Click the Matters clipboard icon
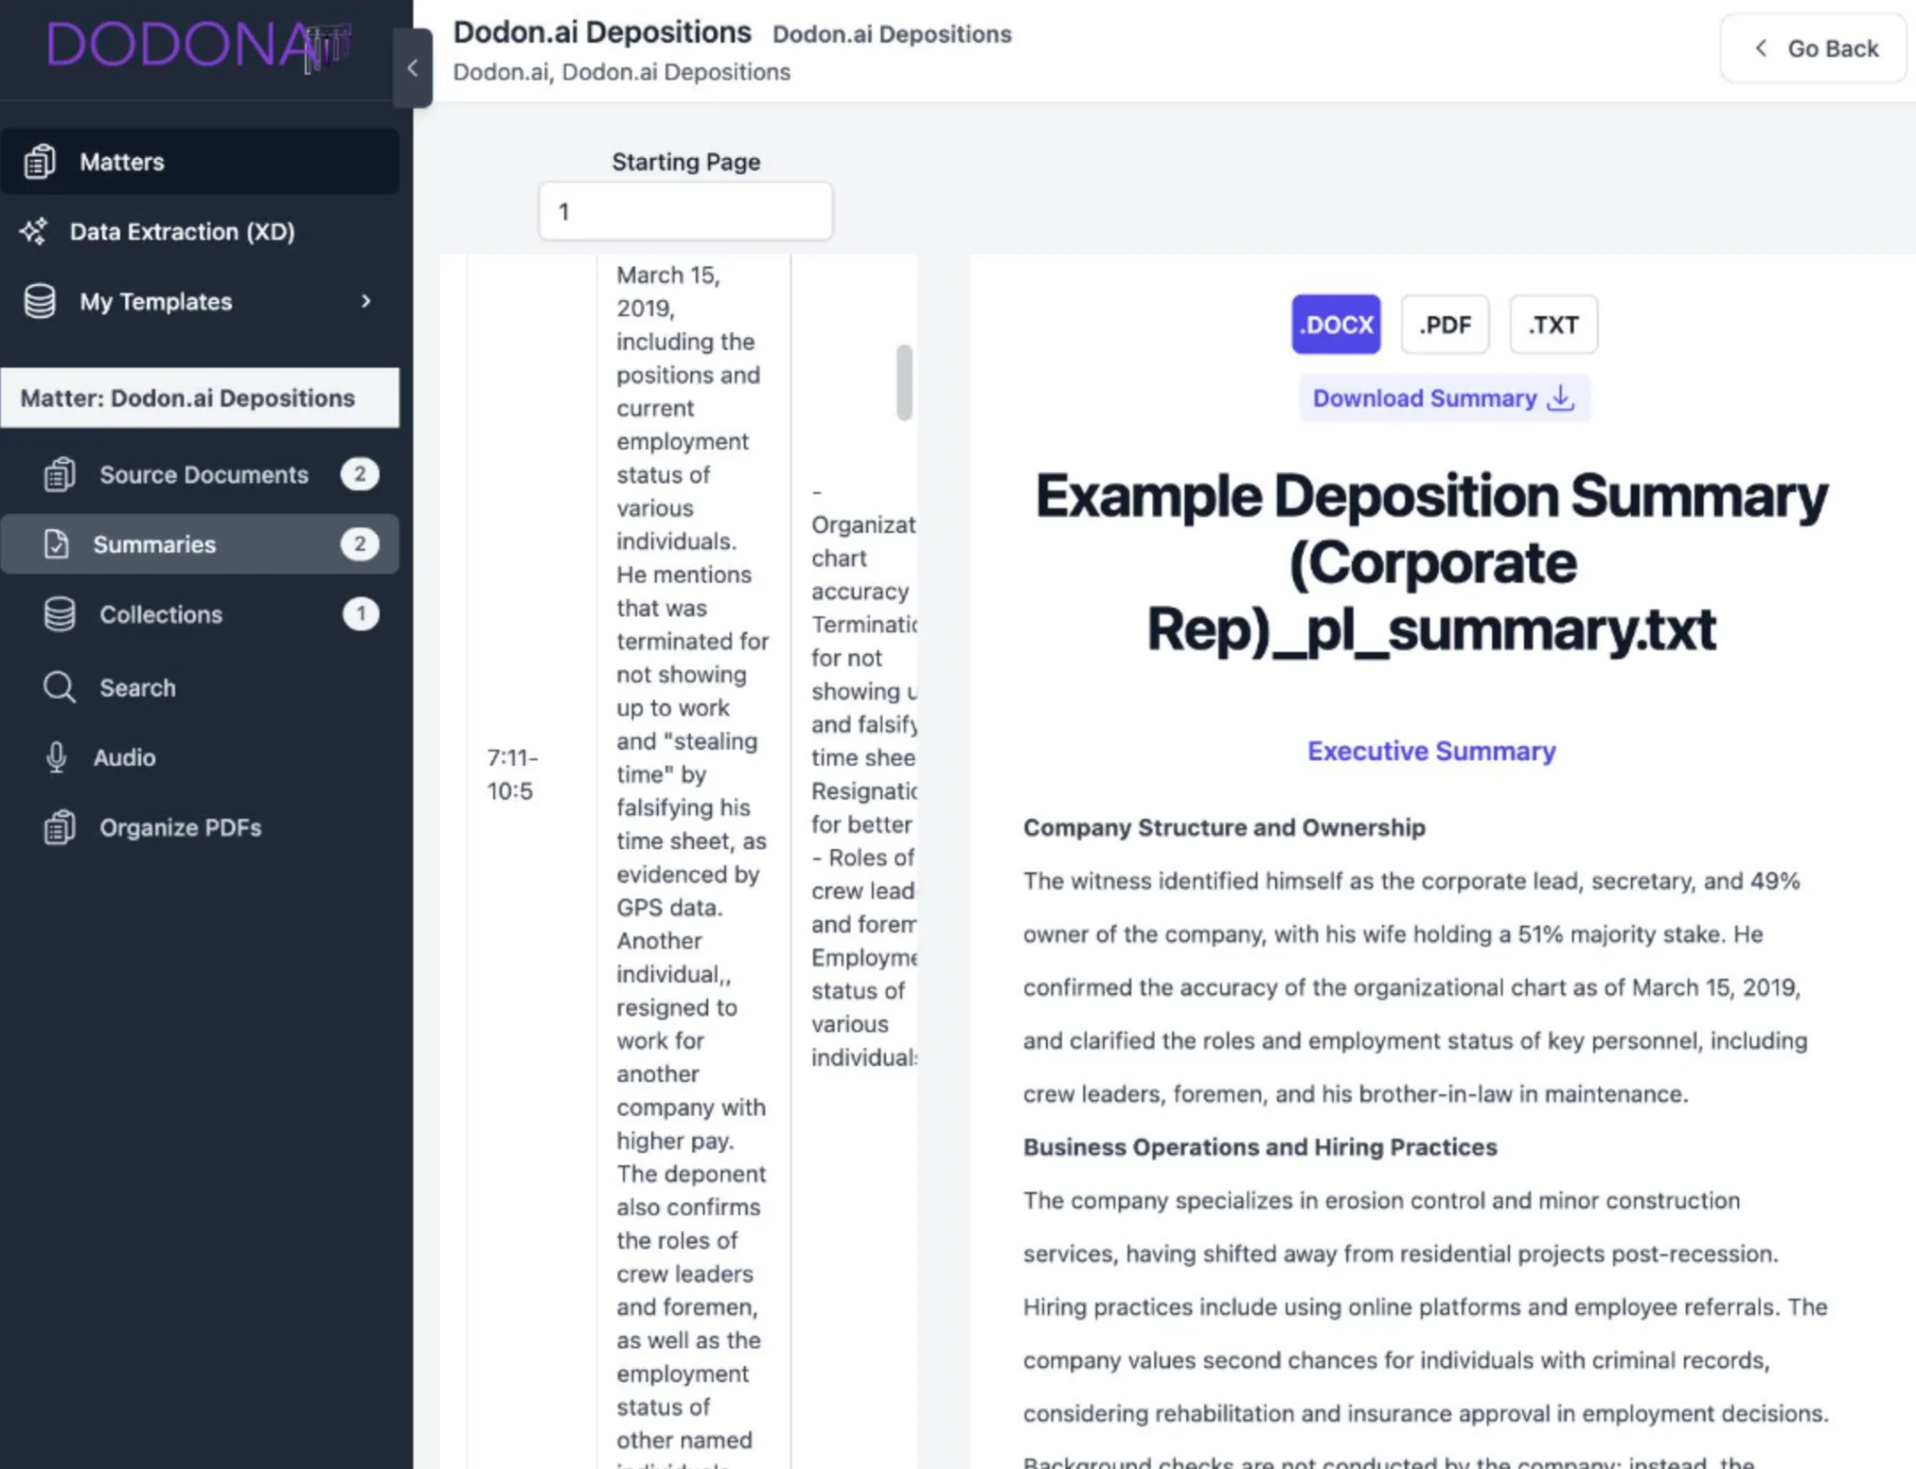 click(40, 162)
